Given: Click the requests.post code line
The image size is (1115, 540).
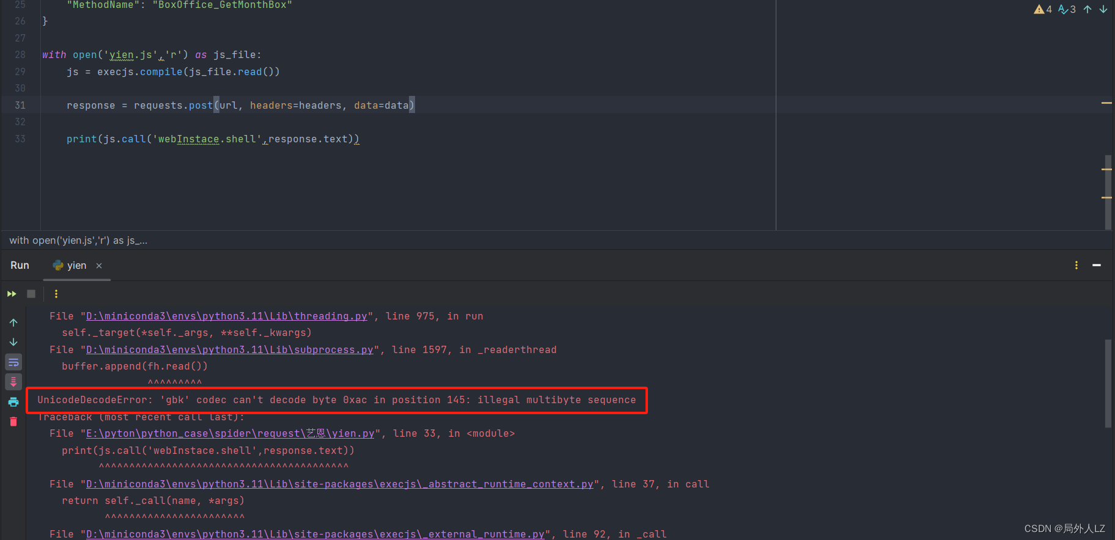Looking at the screenshot, I should pyautogui.click(x=241, y=105).
